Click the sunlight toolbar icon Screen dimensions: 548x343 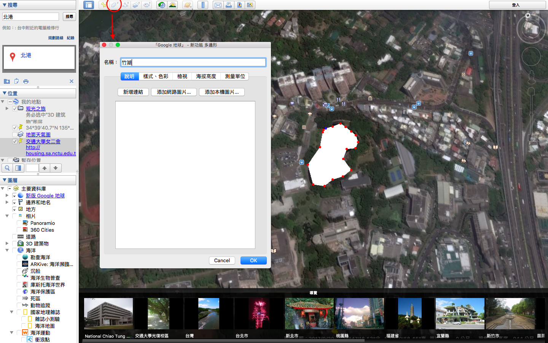[x=173, y=5]
